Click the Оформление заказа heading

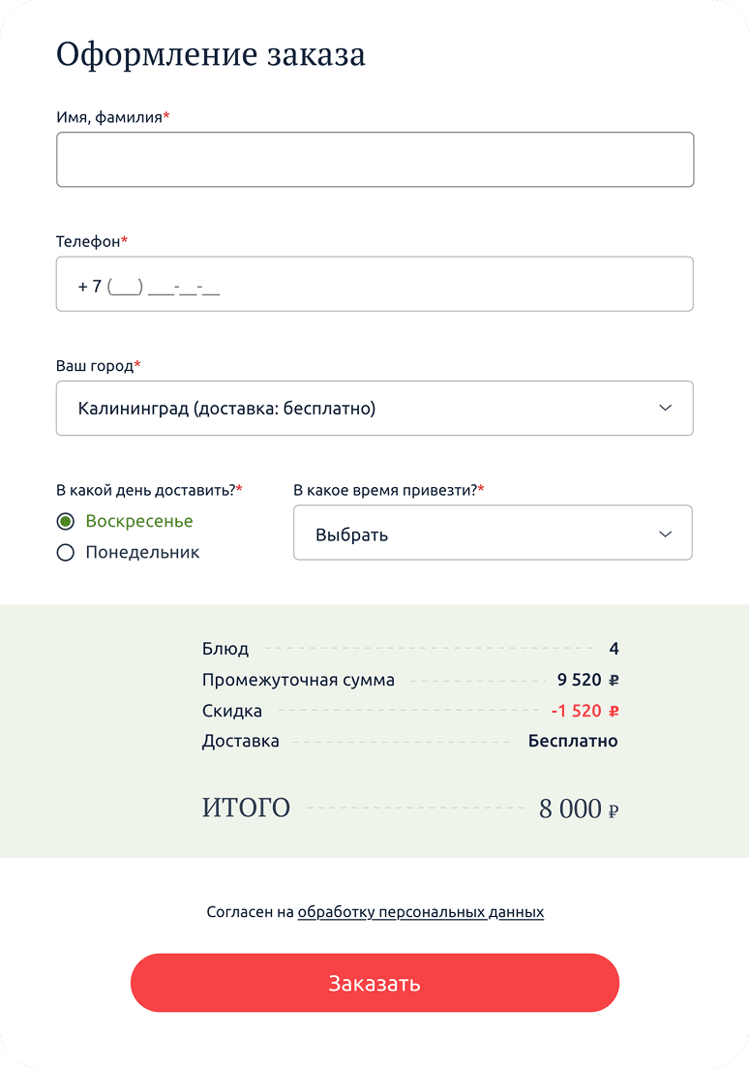(x=211, y=54)
